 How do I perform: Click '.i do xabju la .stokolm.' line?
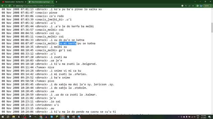(x=68, y=88)
